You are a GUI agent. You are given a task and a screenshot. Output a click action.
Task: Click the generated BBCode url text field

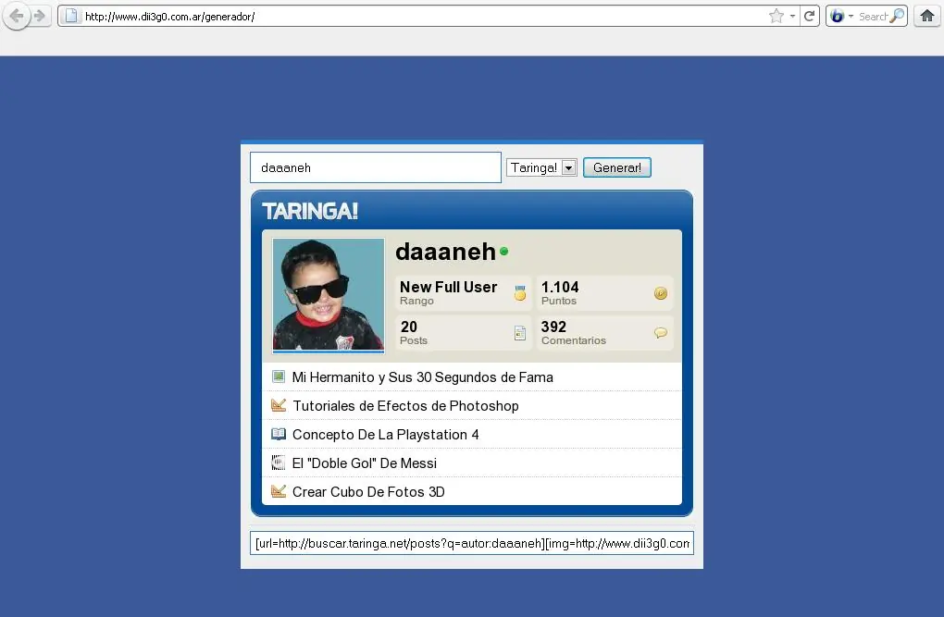coord(472,543)
